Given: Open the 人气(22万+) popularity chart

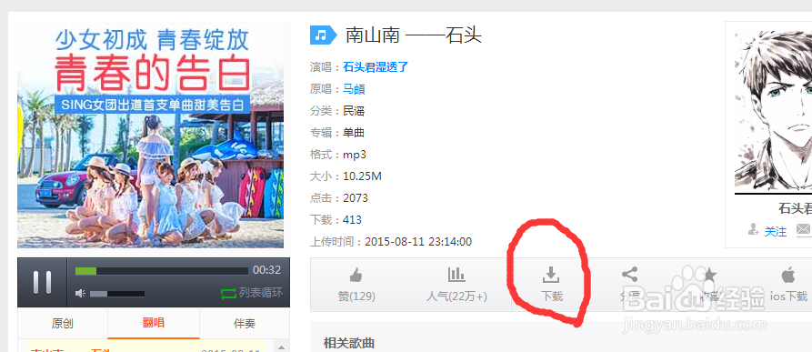Looking at the screenshot, I should [456, 275].
